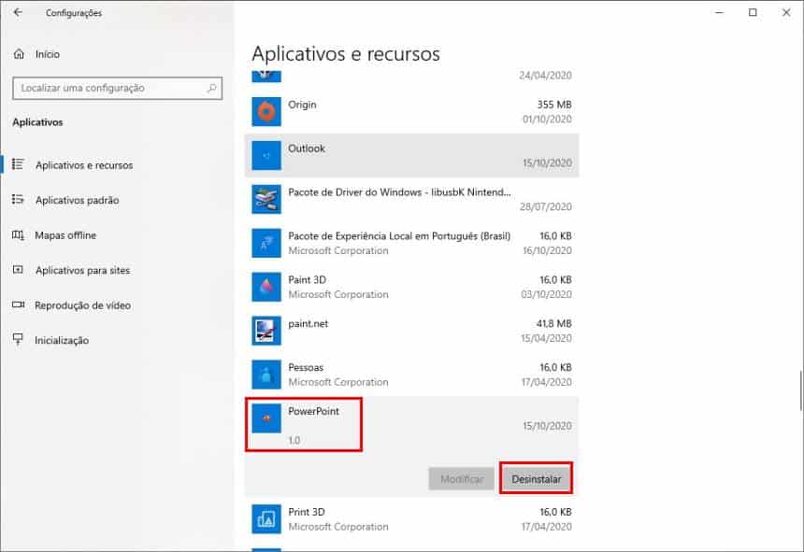Click the app list vertical scrollbar

[x=801, y=390]
